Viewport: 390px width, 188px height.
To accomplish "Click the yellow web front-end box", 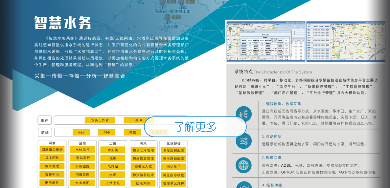I will click(81, 132).
